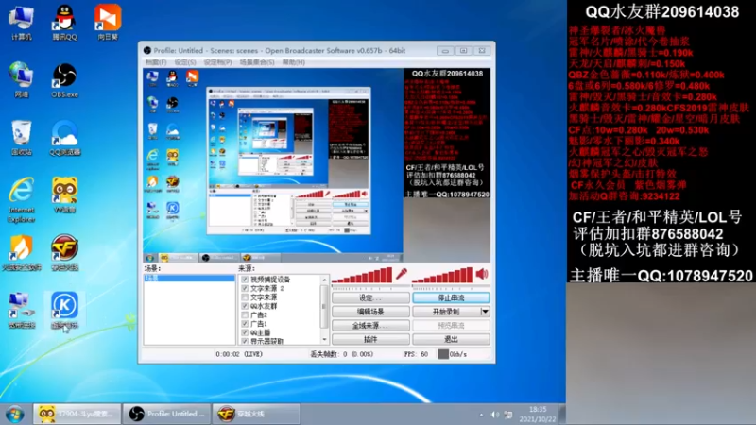Click the 编辑场景 button
Screen dimensions: 756x425
[x=370, y=312]
